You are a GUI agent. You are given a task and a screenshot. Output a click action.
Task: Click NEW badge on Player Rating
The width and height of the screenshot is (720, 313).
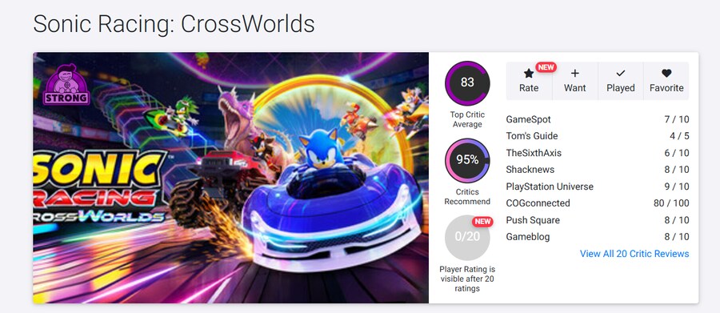pyautogui.click(x=482, y=222)
